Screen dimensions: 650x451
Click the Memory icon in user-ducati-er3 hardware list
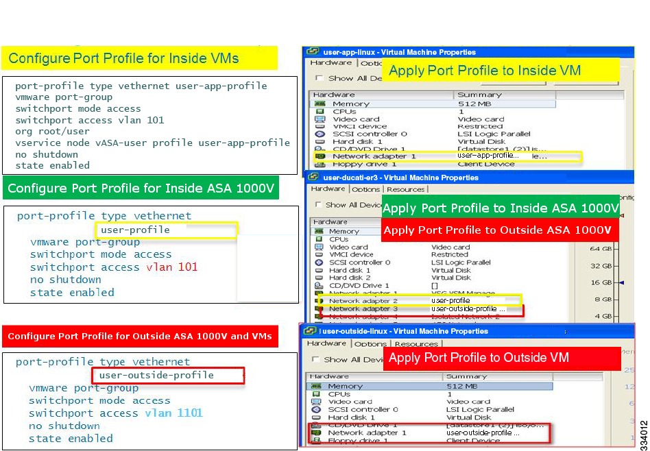(x=319, y=231)
